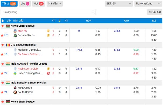
Task: Click United Chirang Duar team logo
Action: [15, 73]
